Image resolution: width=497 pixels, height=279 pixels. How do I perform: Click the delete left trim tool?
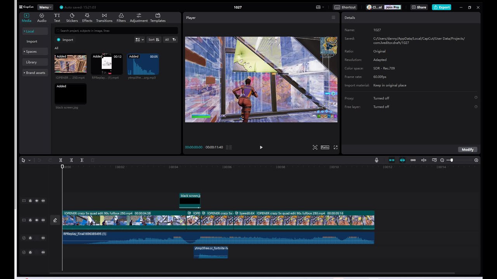coord(71,160)
